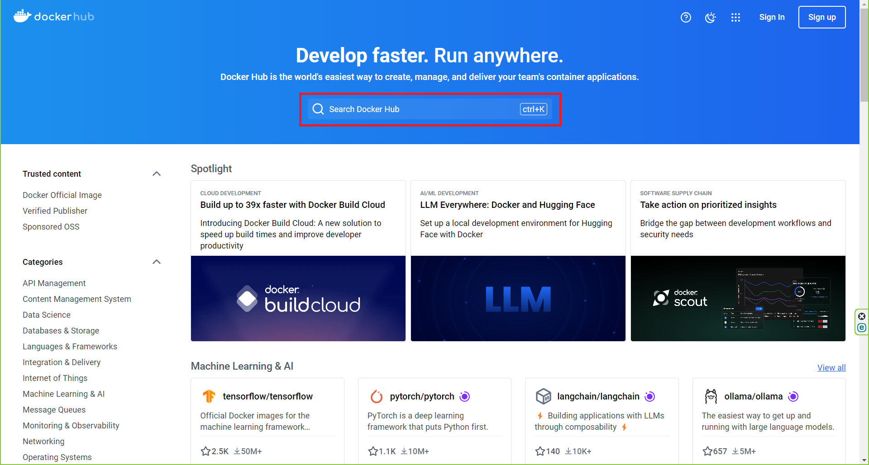Click the LangChain cube logo icon

tap(543, 396)
